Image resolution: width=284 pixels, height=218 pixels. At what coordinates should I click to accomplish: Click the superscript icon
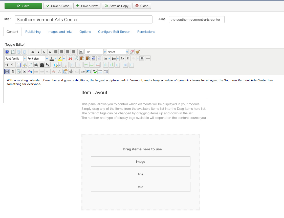128,58
